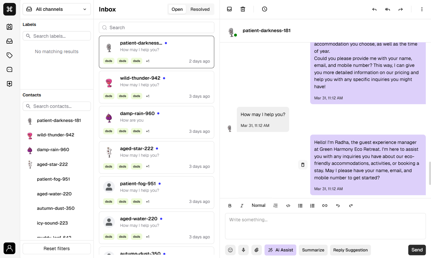Open the emoji picker
Screen dimensions: 431x258
230,250
